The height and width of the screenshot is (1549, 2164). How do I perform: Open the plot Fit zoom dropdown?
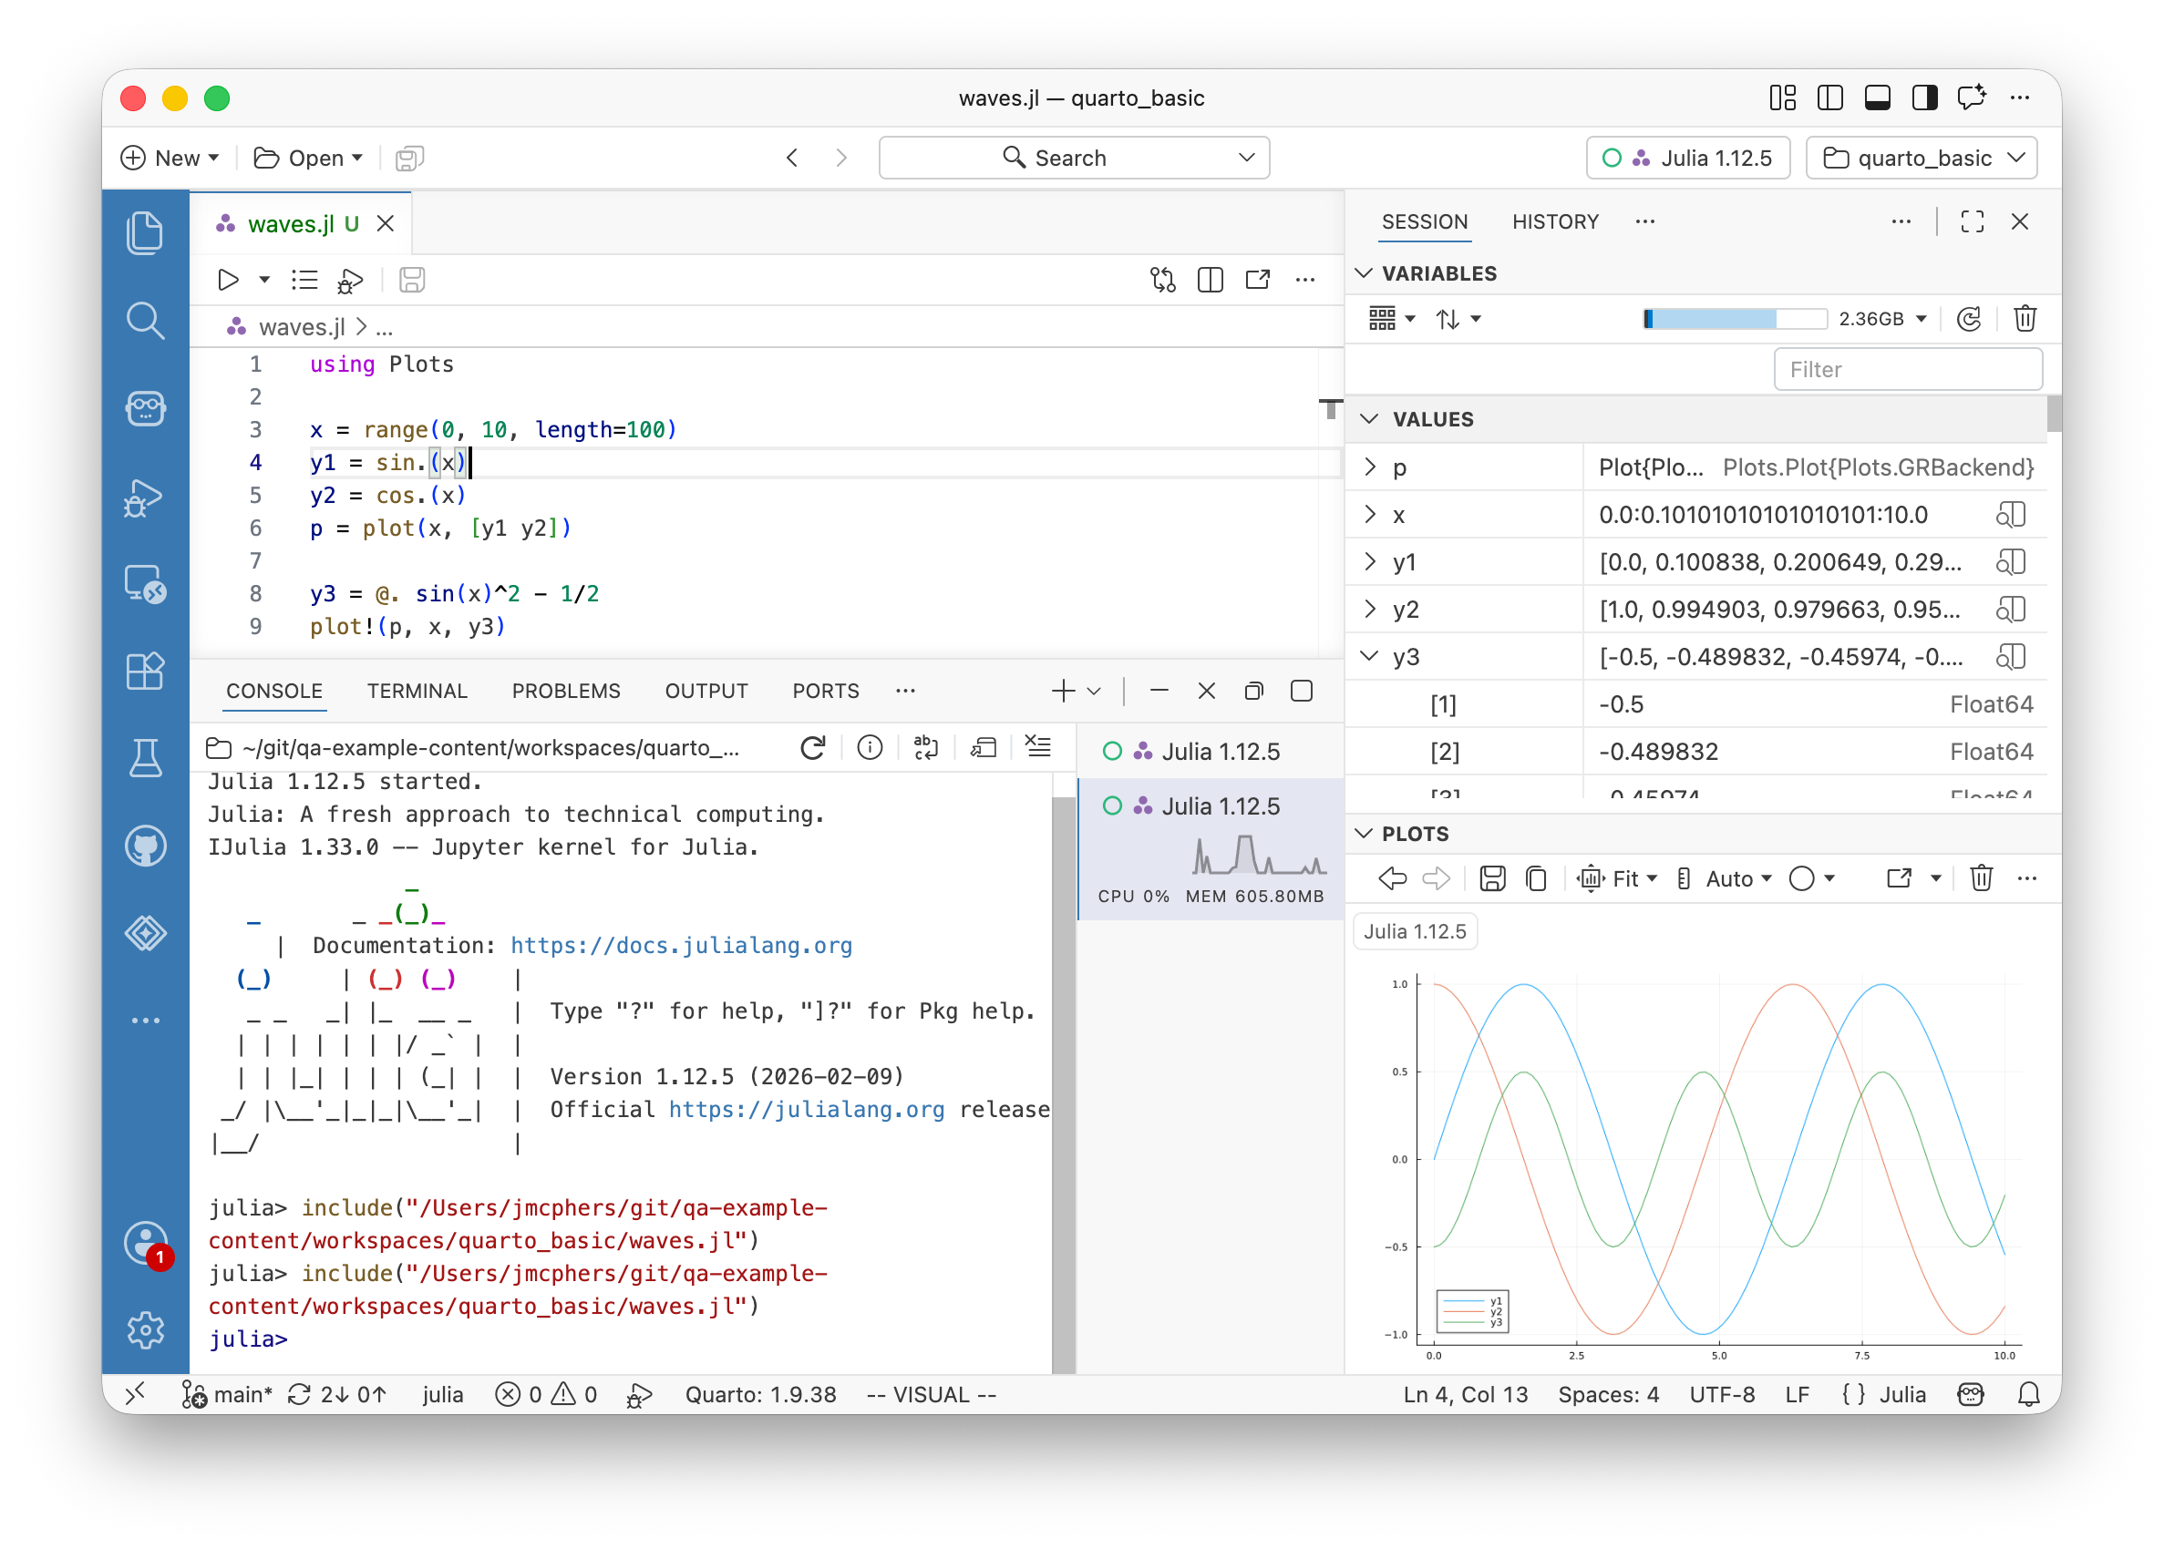(1616, 879)
